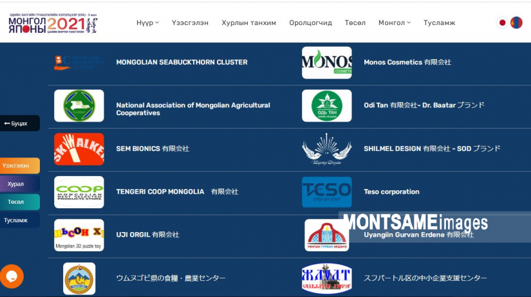Screen dimensions: 531x297
Task: Click the Mongolia Japan 2021 site logo
Action: (53, 23)
